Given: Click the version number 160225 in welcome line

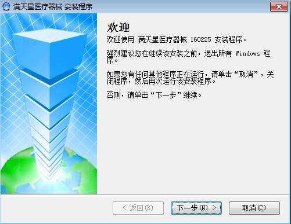Looking at the screenshot, I should [200, 39].
